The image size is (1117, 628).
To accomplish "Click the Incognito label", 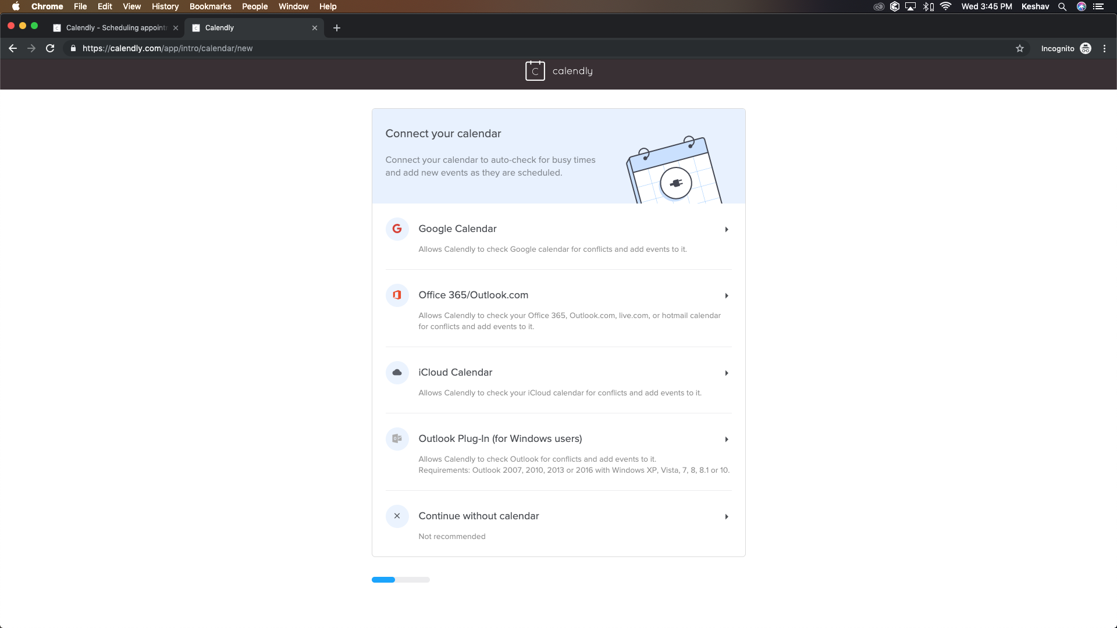I will click(x=1058, y=48).
